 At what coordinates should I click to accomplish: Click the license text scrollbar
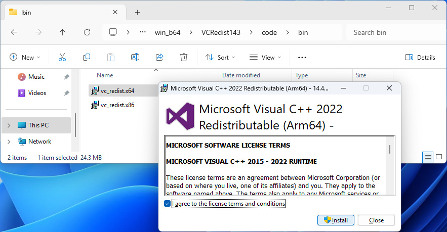[x=390, y=150]
